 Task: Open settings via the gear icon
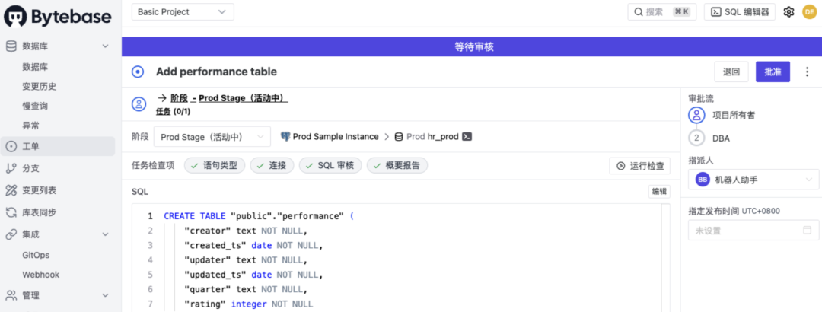[789, 12]
